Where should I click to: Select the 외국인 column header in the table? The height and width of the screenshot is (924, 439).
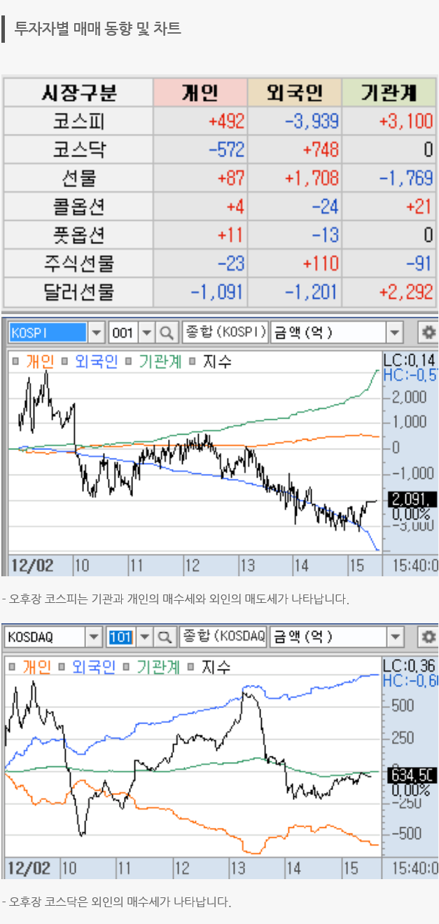[x=294, y=93]
